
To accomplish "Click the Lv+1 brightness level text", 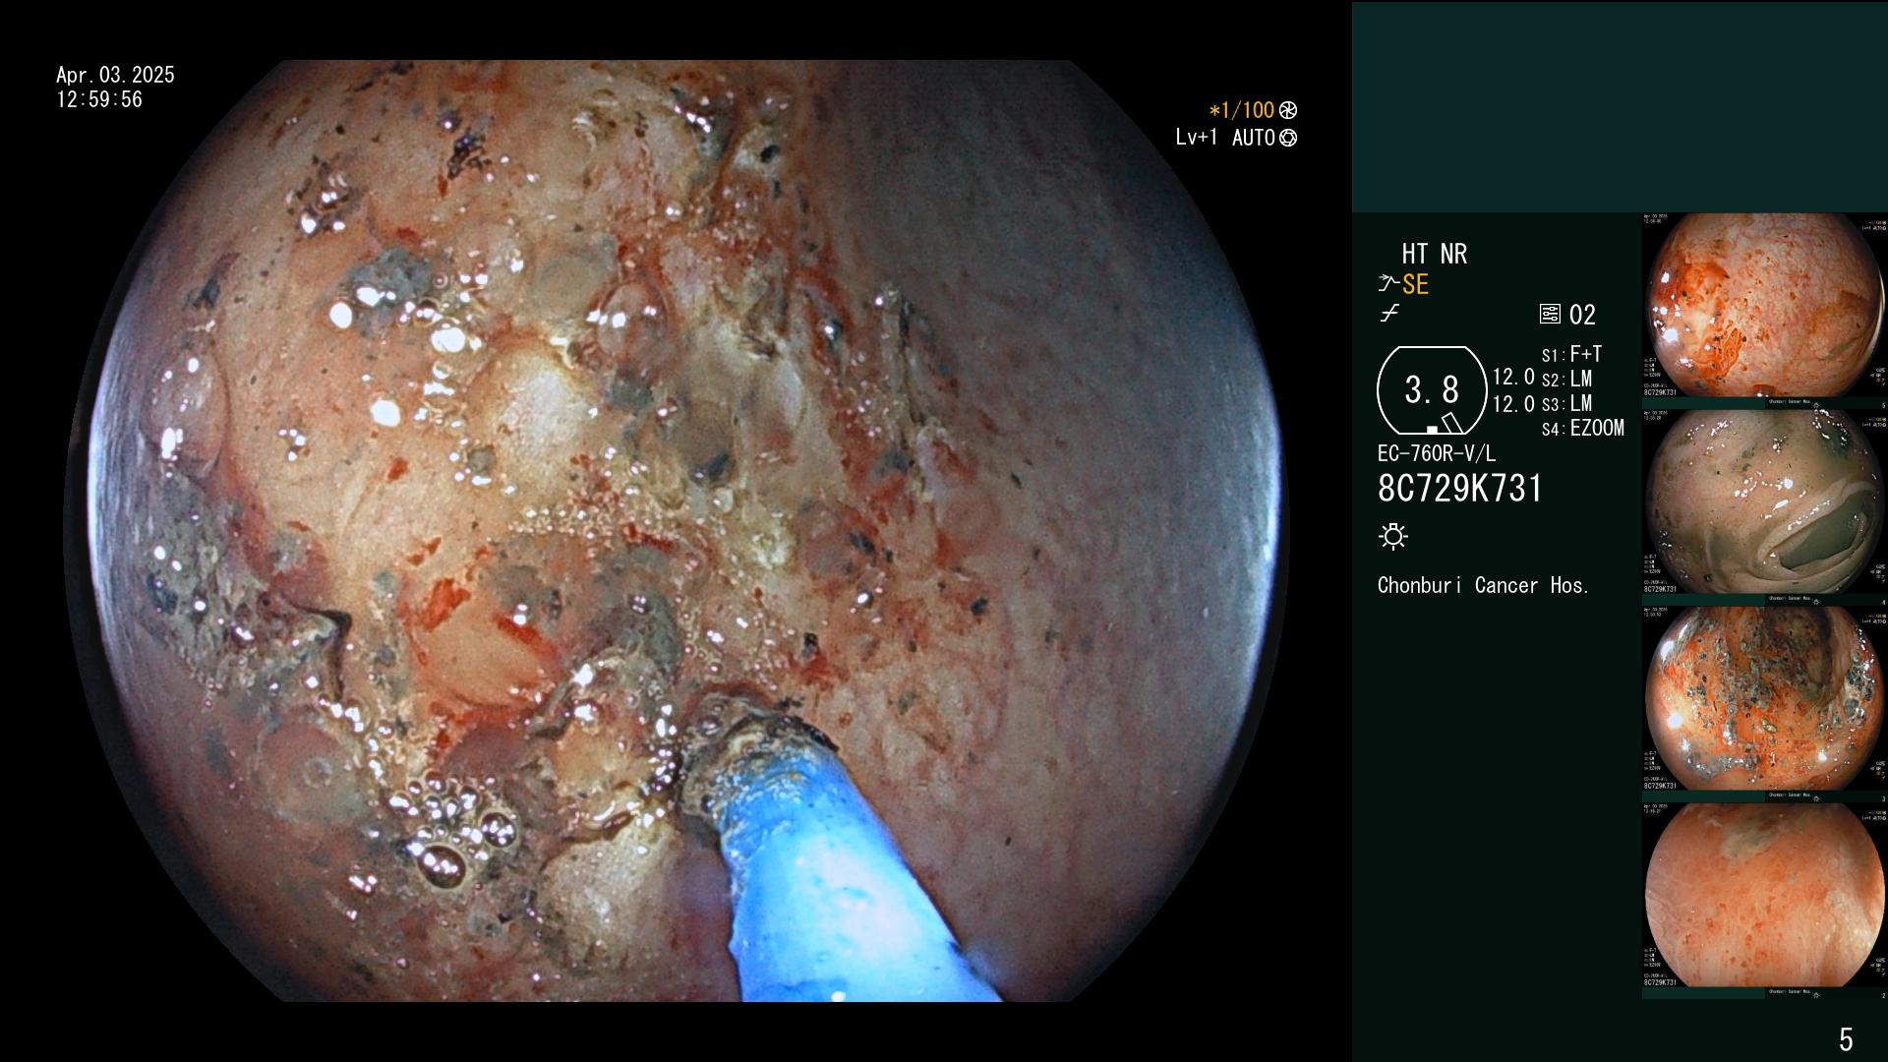I will pos(1197,138).
